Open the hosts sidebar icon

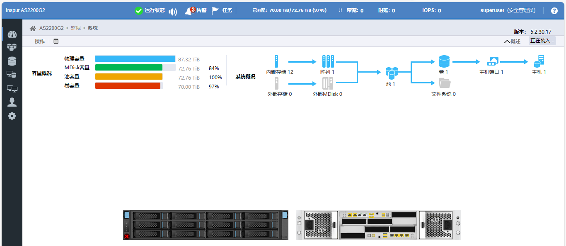(x=12, y=75)
